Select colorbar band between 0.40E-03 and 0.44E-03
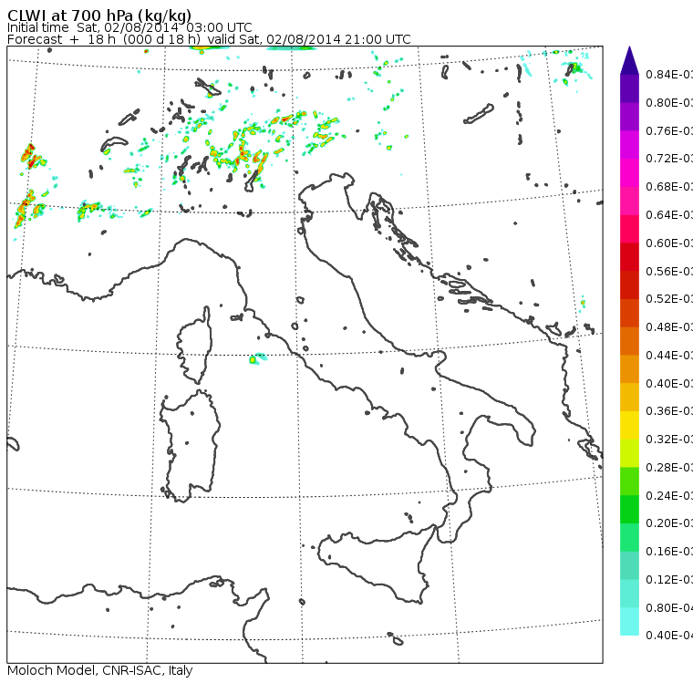This screenshot has width=693, height=683. 629,369
